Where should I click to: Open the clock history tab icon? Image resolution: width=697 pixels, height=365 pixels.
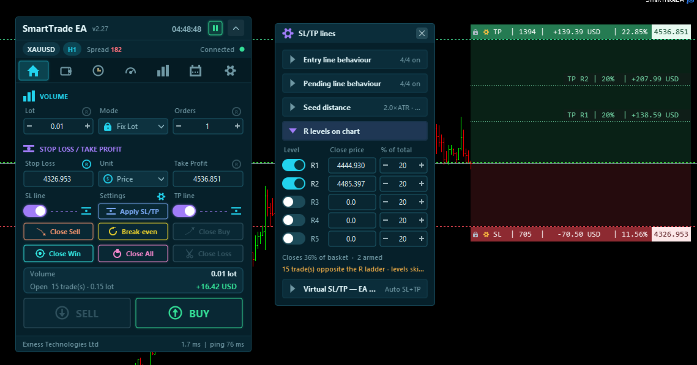coord(99,70)
